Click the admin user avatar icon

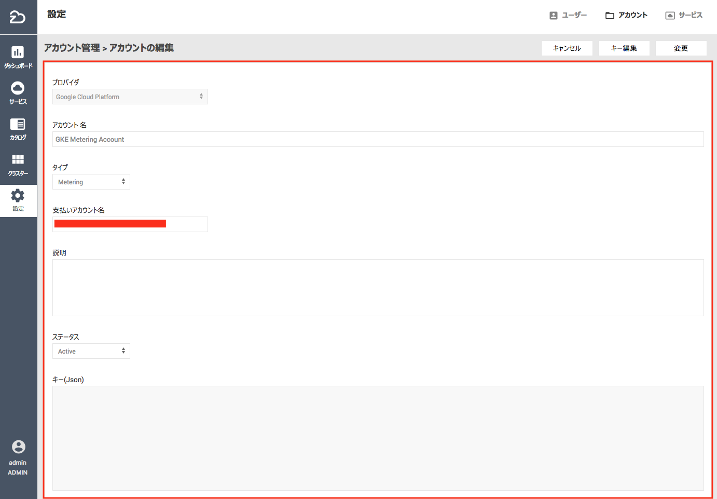[x=18, y=447]
